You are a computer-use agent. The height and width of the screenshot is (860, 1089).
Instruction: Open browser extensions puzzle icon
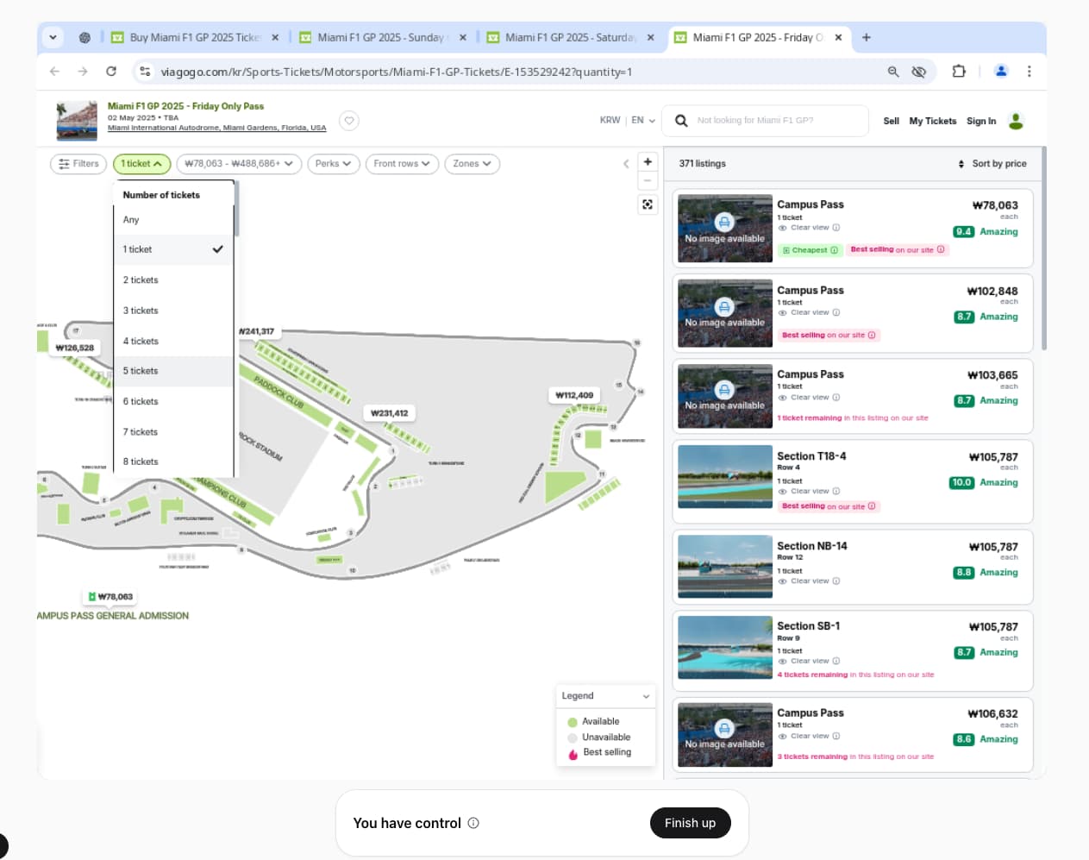(x=959, y=72)
